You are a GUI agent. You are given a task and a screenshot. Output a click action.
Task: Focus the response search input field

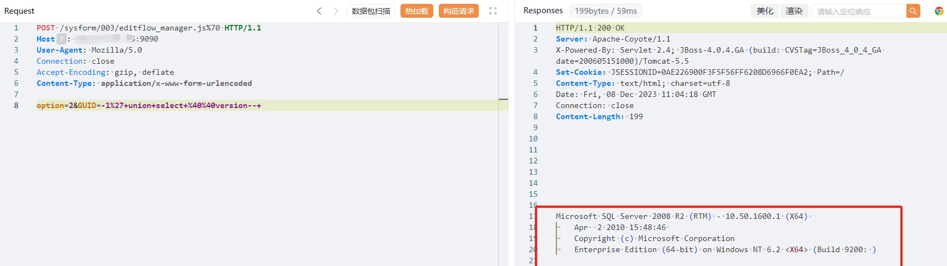859,11
